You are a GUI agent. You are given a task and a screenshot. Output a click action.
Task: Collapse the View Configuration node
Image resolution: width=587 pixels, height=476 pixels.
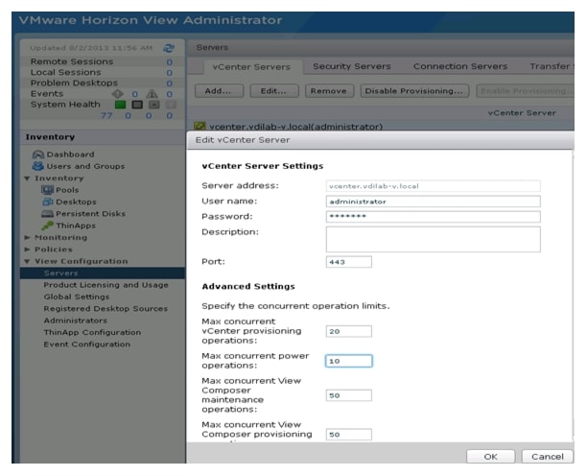click(x=27, y=261)
